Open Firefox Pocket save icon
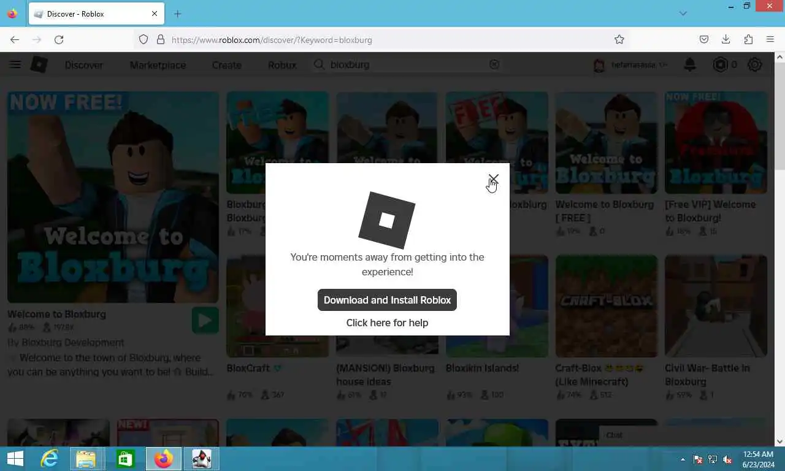Image resolution: width=785 pixels, height=471 pixels. (704, 40)
